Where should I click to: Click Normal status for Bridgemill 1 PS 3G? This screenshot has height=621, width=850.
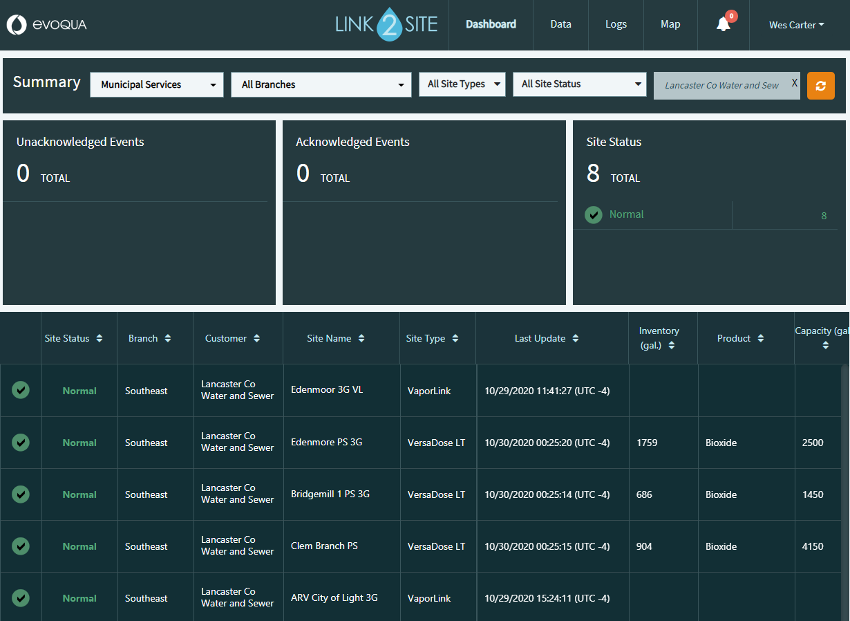(79, 494)
